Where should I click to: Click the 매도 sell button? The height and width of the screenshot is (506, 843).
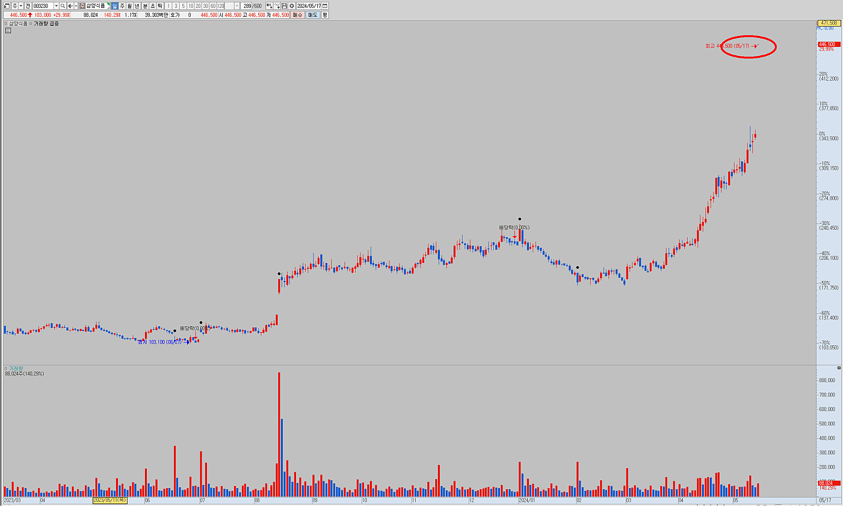point(313,15)
